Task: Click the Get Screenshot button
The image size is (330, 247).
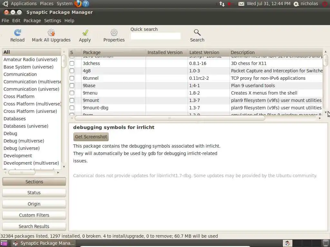Action: (91, 137)
